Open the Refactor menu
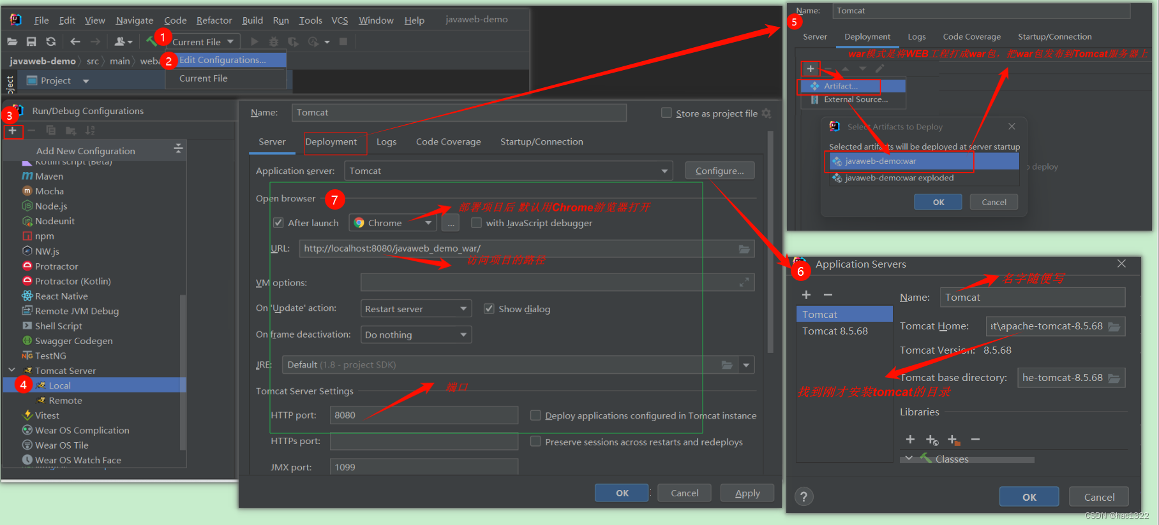Viewport: 1159px width, 525px height. pos(214,20)
